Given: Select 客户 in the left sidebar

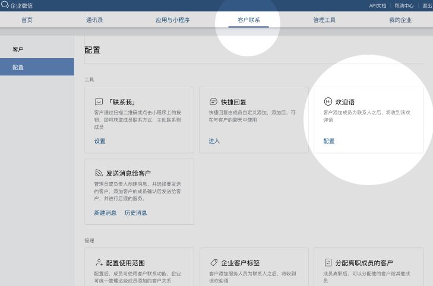Looking at the screenshot, I should pos(18,49).
